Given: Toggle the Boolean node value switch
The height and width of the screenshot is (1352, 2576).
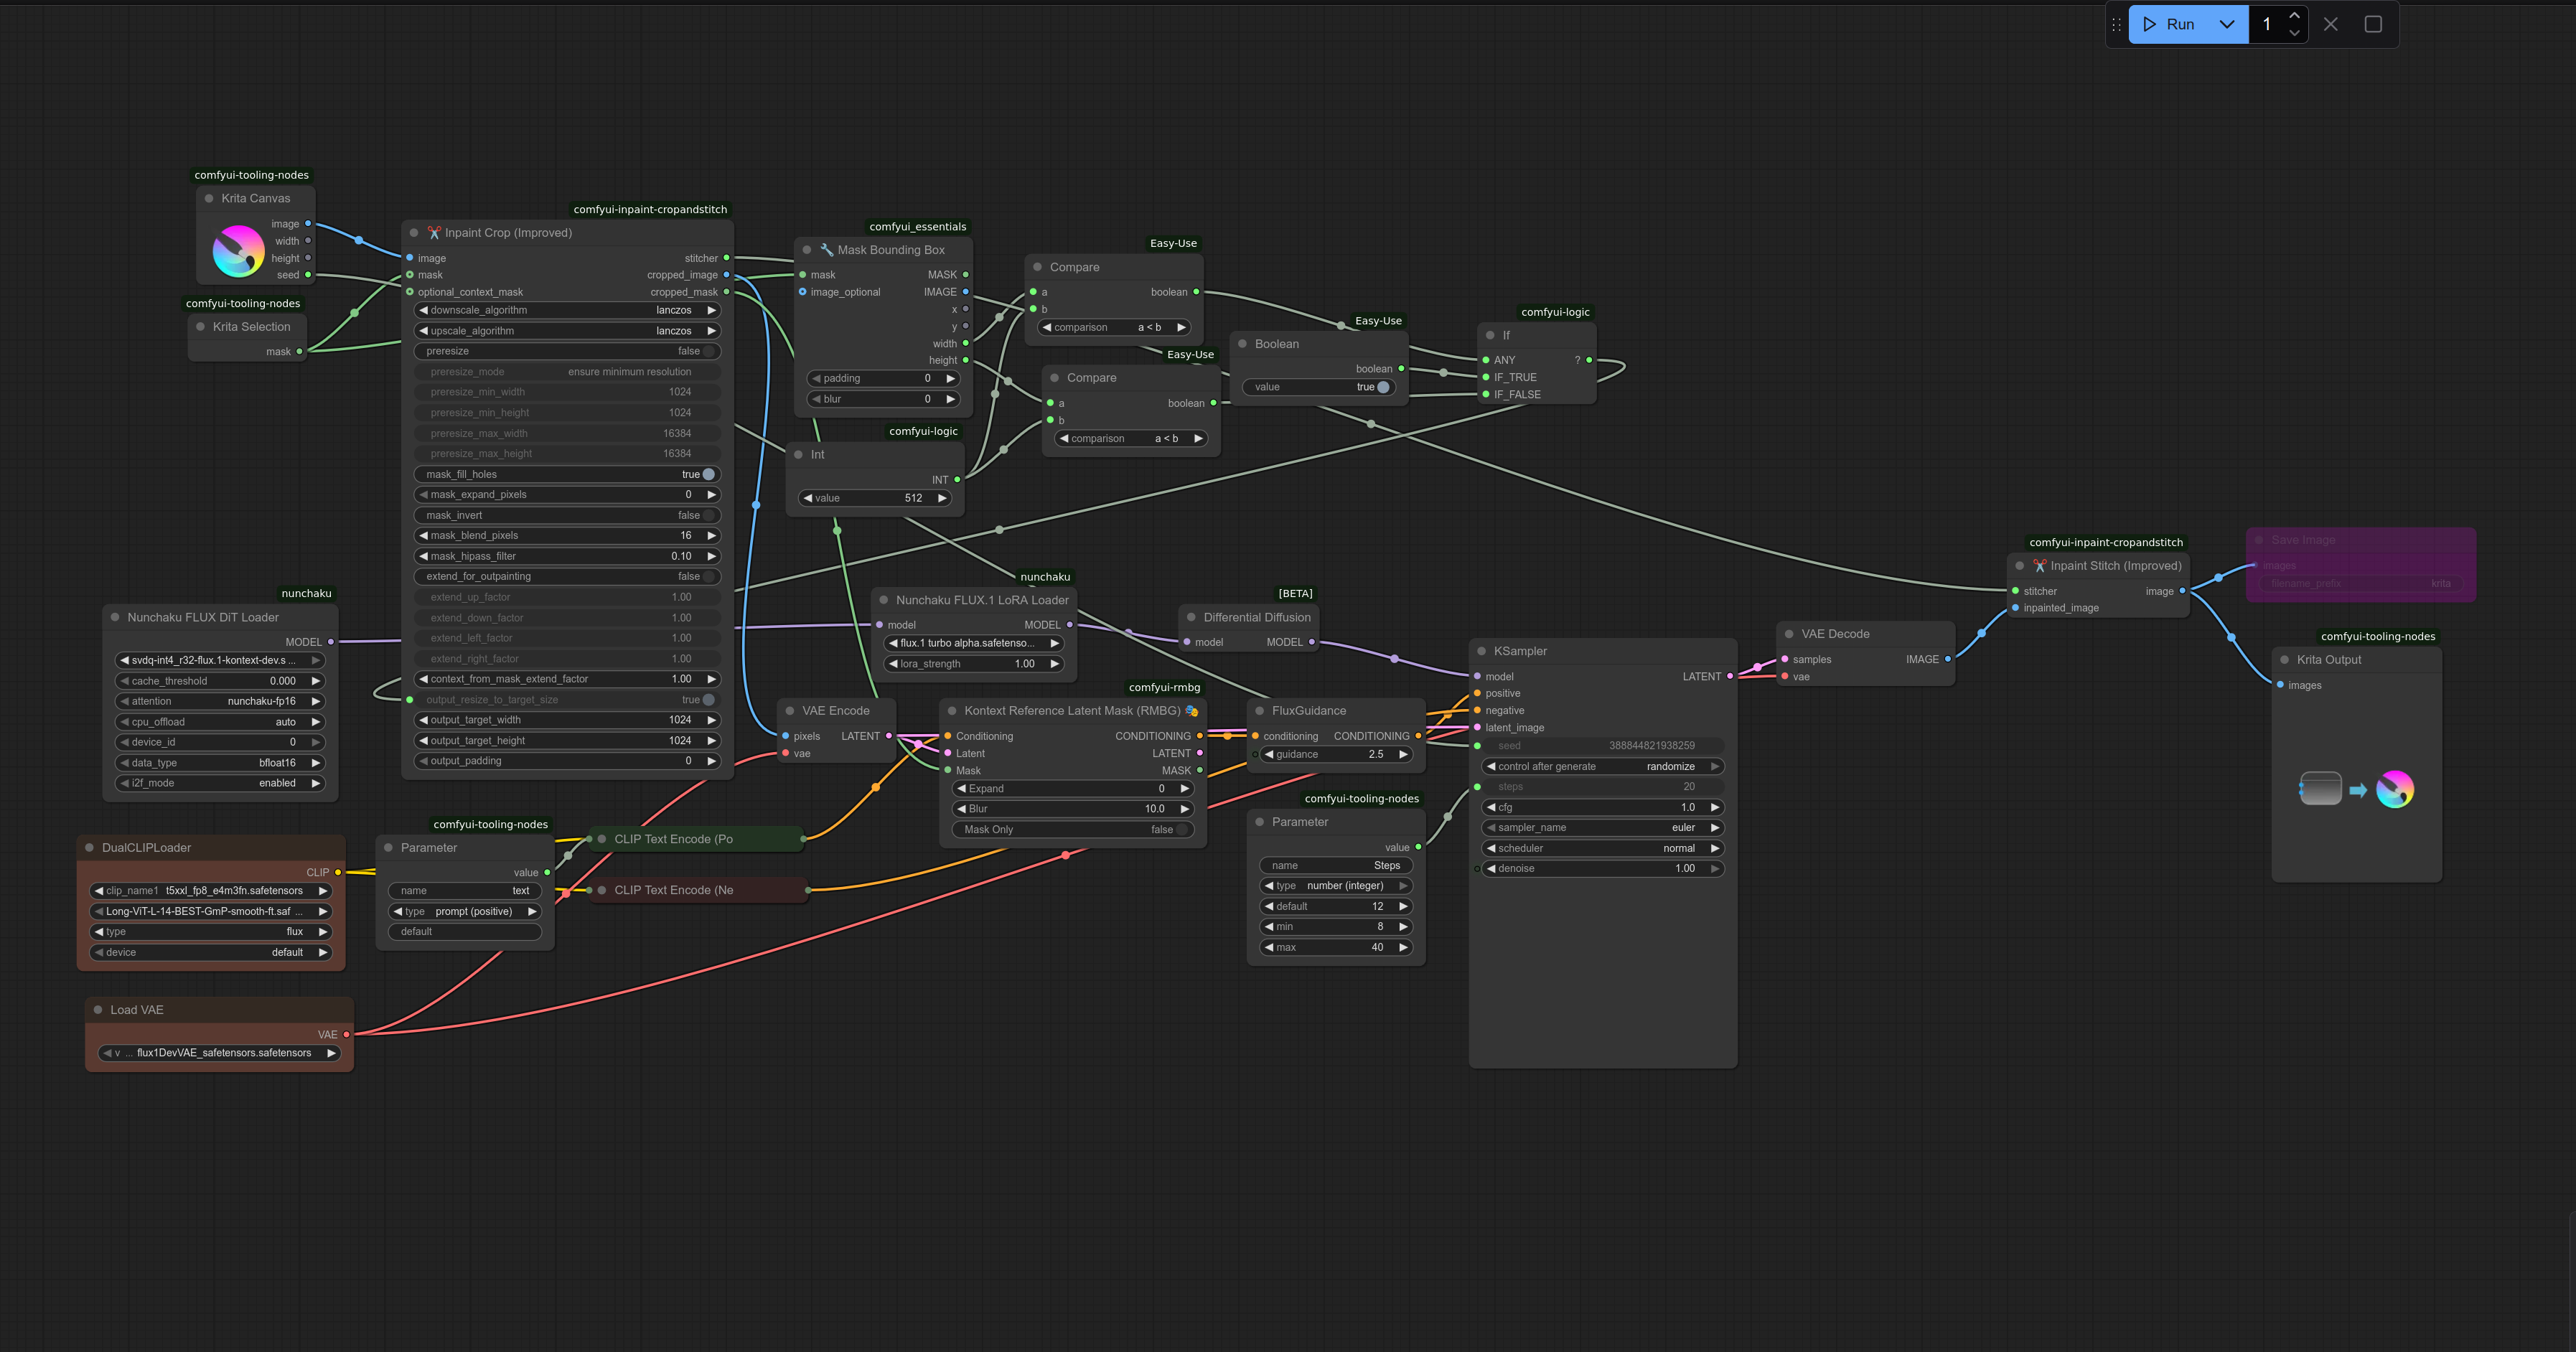Looking at the screenshot, I should click(x=1383, y=387).
